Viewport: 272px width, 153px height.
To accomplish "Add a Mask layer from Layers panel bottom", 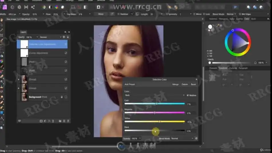I will coord(41,121).
